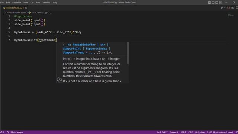The image size is (238, 134).
Task: Click '1 file to analyze' status item
Action: (x=15, y=132)
